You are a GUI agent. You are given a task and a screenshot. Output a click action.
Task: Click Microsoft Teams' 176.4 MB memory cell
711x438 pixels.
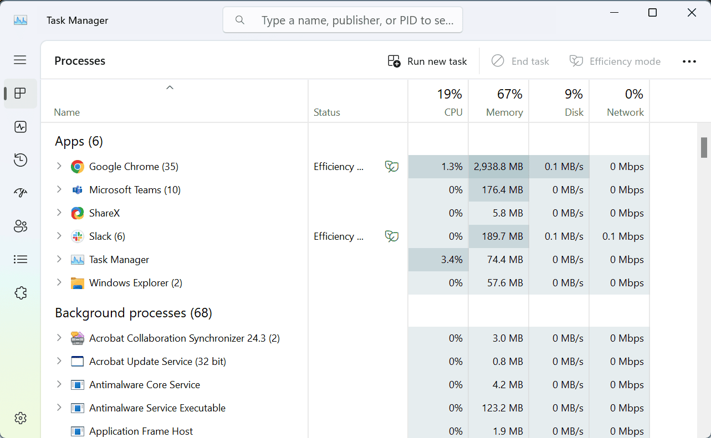tap(499, 190)
